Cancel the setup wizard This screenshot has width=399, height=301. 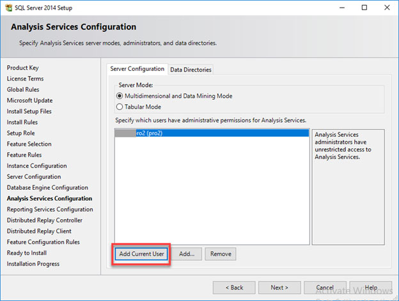[325, 288]
